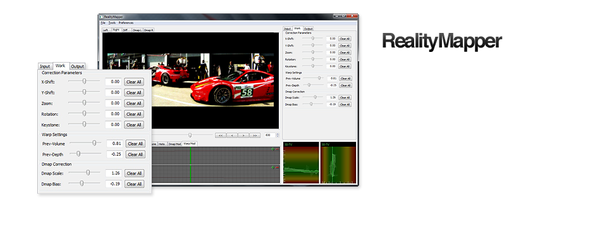607x233 pixels.
Task: Click Prev-Volume Clear All in enlarged panel
Action: 135,144
